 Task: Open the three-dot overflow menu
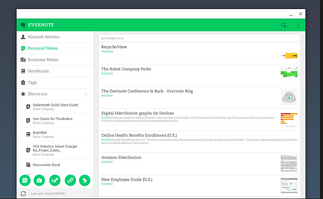coord(298,25)
